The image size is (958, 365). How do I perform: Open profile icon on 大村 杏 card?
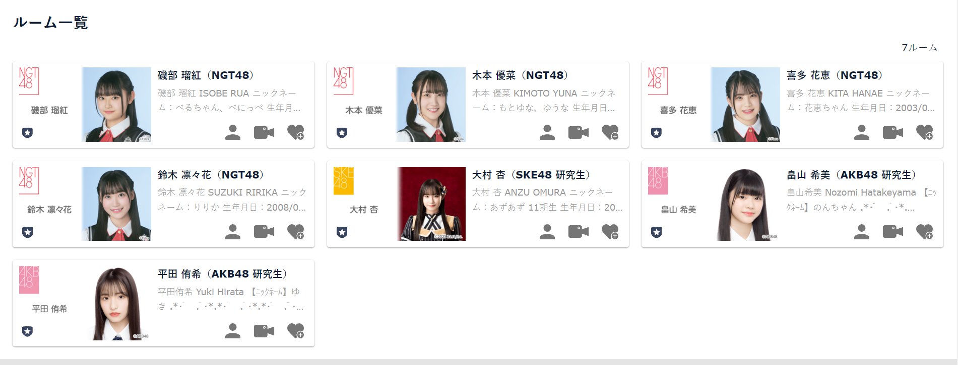[x=547, y=231]
